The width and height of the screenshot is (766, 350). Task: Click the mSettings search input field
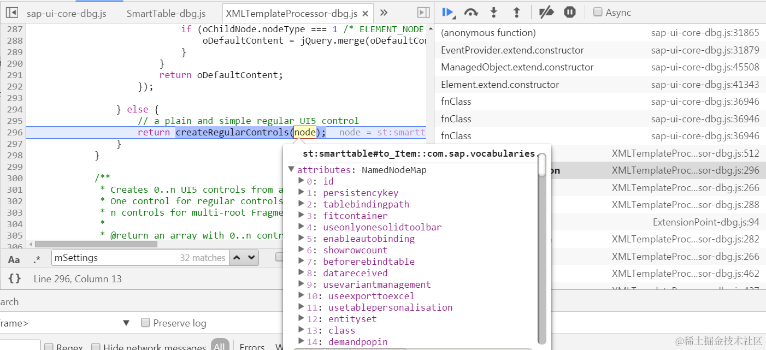pos(139,258)
